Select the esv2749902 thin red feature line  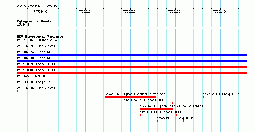[132, 91]
